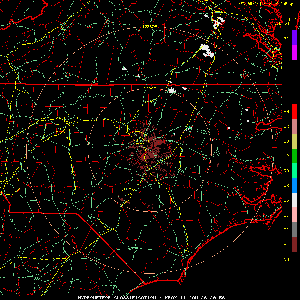Click the GC gray legend swatch
The width and height of the screenshot is (300, 300).
coord(294,230)
